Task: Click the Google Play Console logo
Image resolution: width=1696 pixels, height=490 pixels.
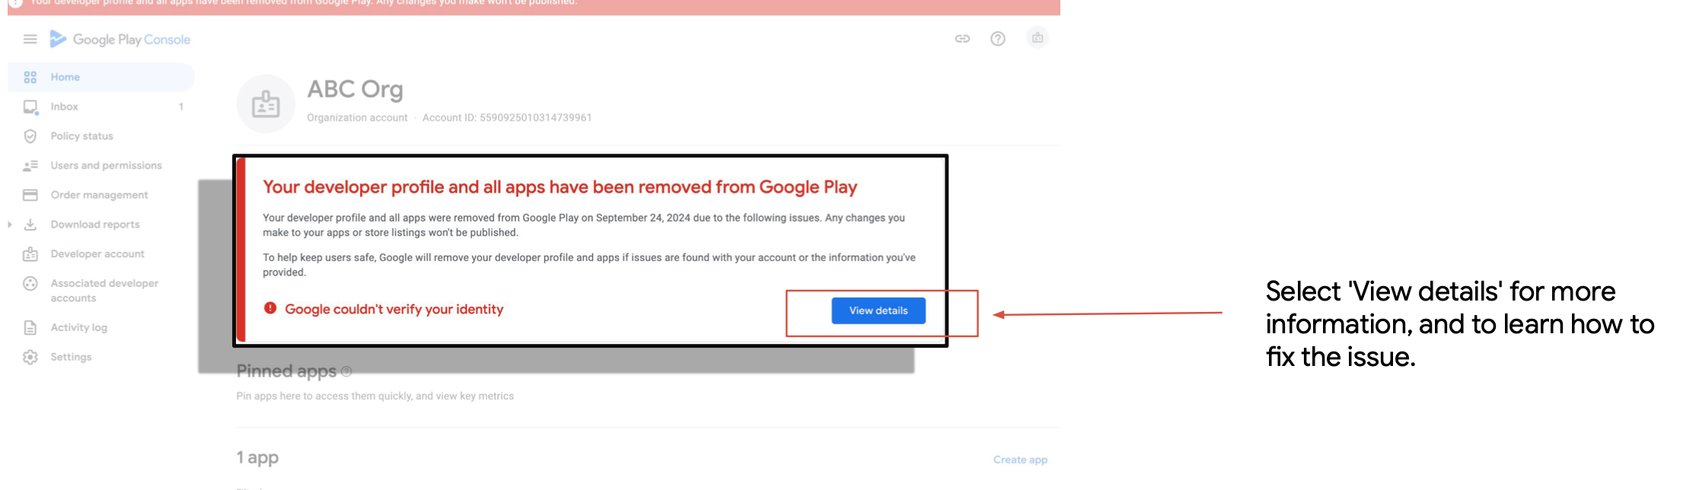Action: coord(120,39)
